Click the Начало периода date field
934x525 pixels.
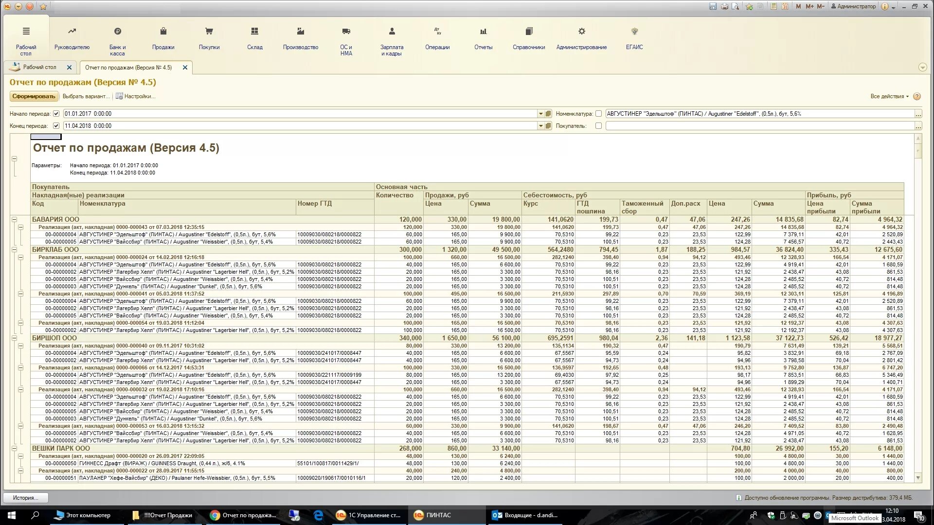tap(300, 114)
